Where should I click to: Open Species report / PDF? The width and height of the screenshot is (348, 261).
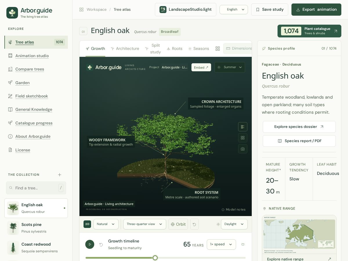(299, 141)
